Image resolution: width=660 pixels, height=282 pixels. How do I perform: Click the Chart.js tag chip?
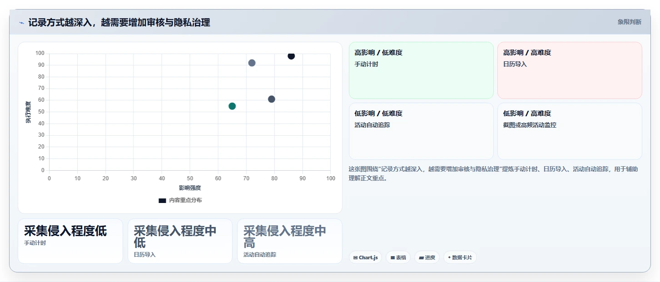tap(365, 257)
